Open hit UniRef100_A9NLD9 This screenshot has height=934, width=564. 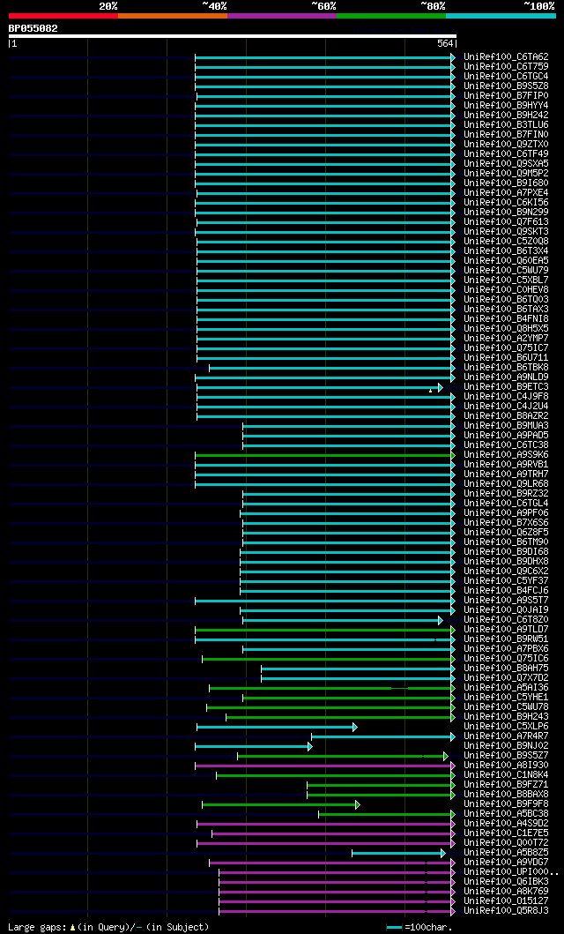tap(507, 377)
